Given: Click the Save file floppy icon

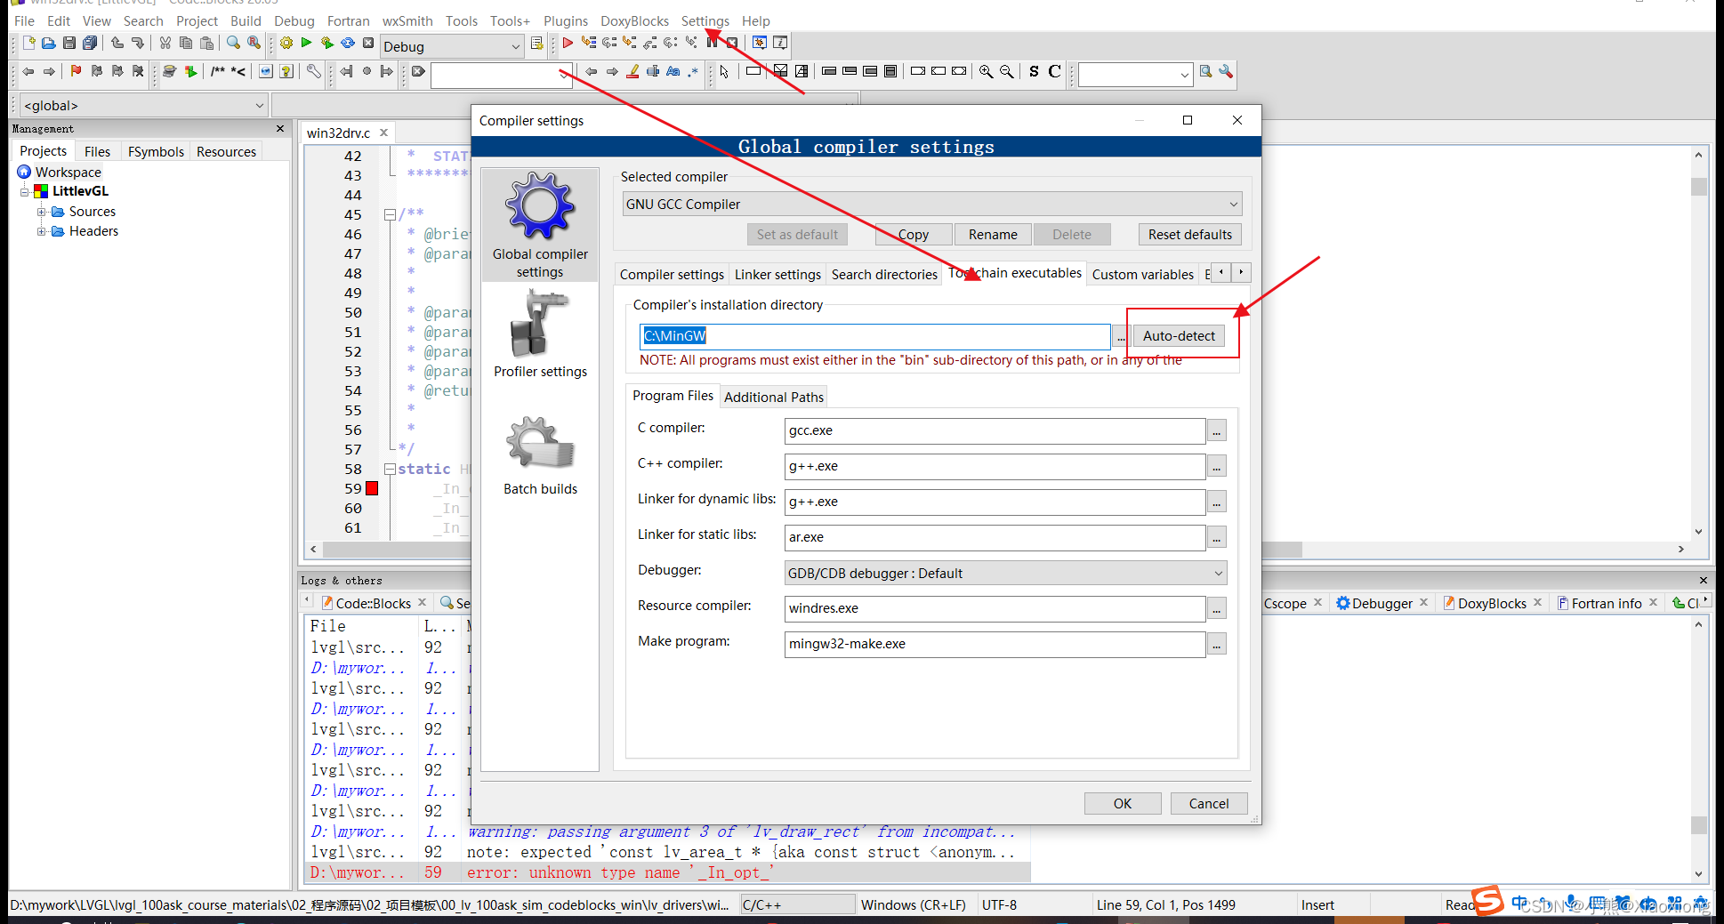Looking at the screenshot, I should tap(69, 43).
